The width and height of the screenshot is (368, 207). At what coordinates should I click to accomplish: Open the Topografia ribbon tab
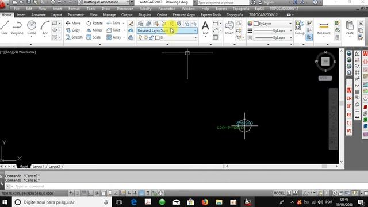[235, 14]
